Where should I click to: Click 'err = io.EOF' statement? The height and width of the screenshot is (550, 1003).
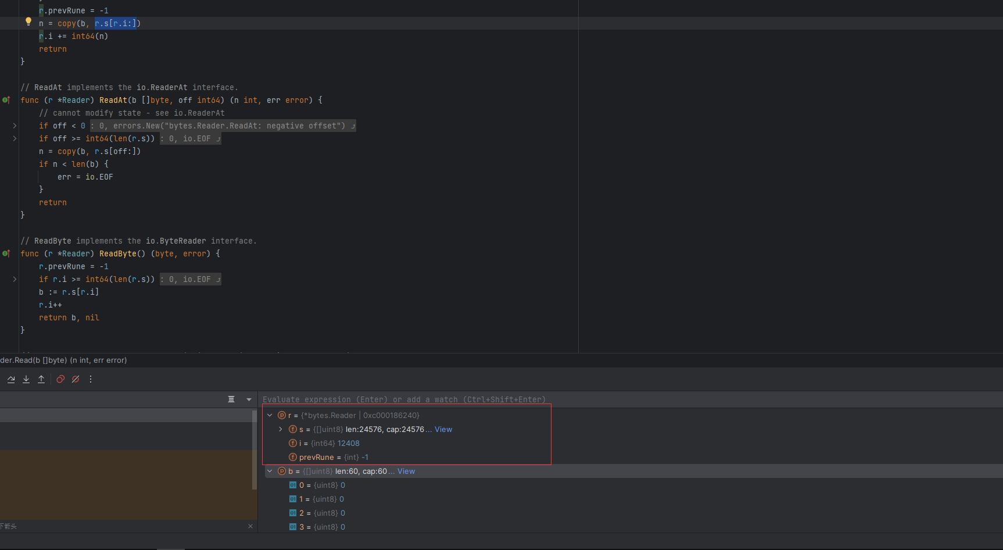85,177
